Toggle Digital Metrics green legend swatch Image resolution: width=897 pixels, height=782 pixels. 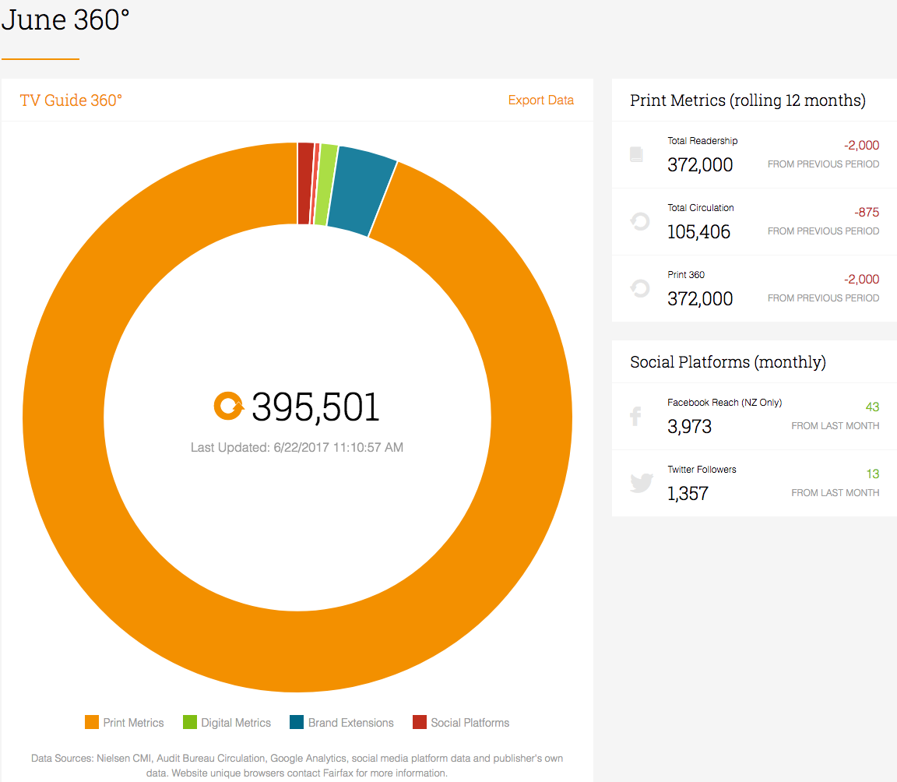coord(190,722)
